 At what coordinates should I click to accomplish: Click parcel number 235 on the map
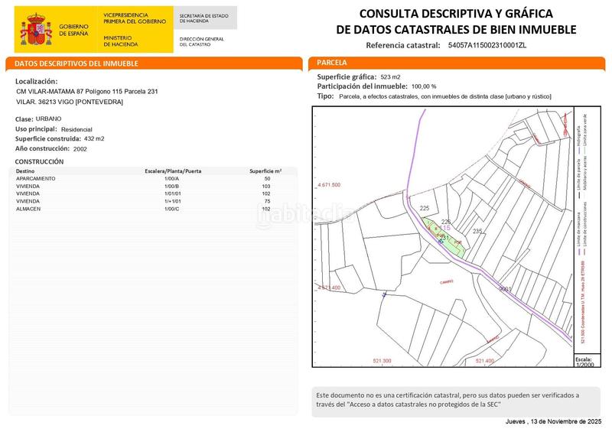(477, 231)
